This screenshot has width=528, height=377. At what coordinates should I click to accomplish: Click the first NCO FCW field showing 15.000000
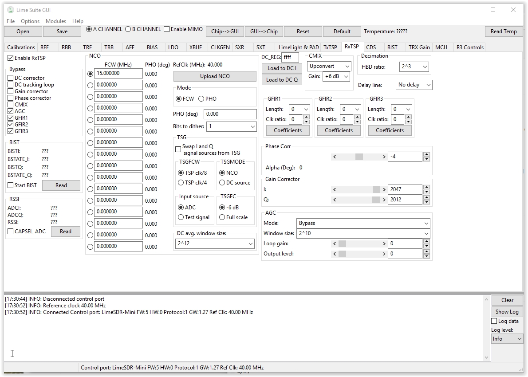tap(118, 74)
